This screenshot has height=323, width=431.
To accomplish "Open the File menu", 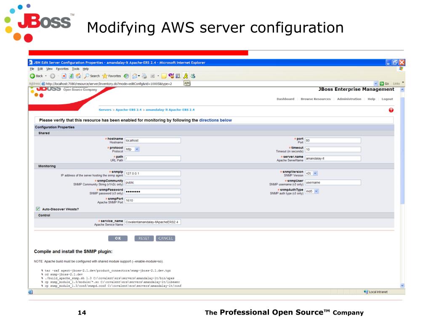I will click(32, 69).
